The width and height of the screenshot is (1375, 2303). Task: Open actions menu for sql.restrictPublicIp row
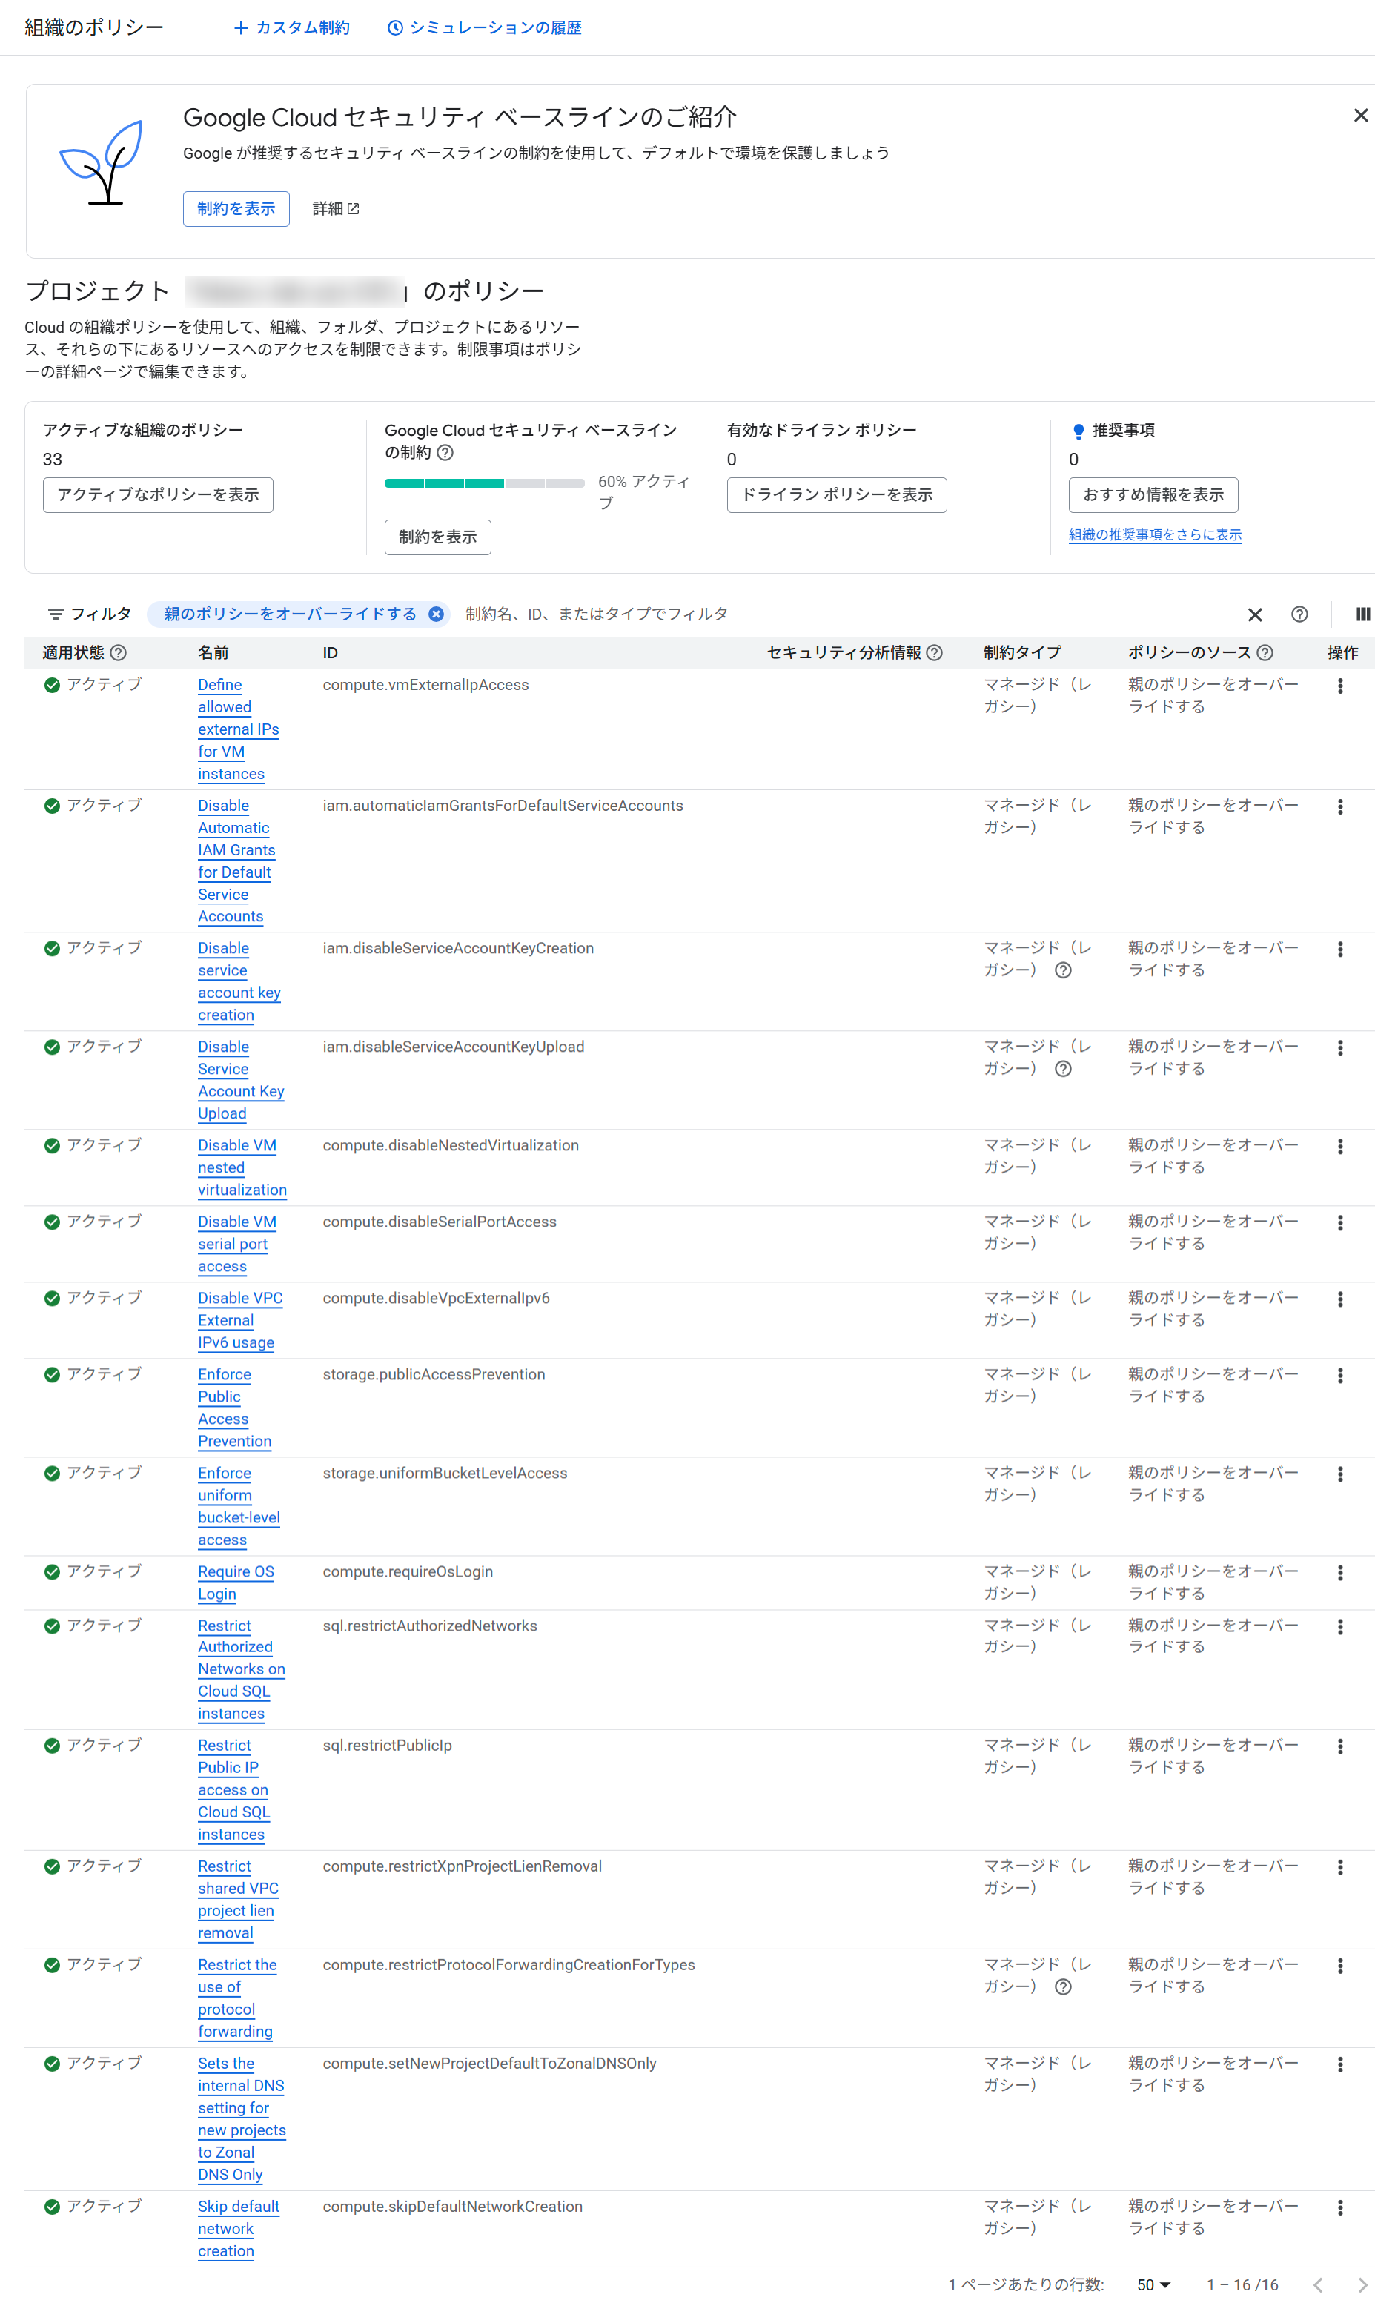(1340, 1746)
